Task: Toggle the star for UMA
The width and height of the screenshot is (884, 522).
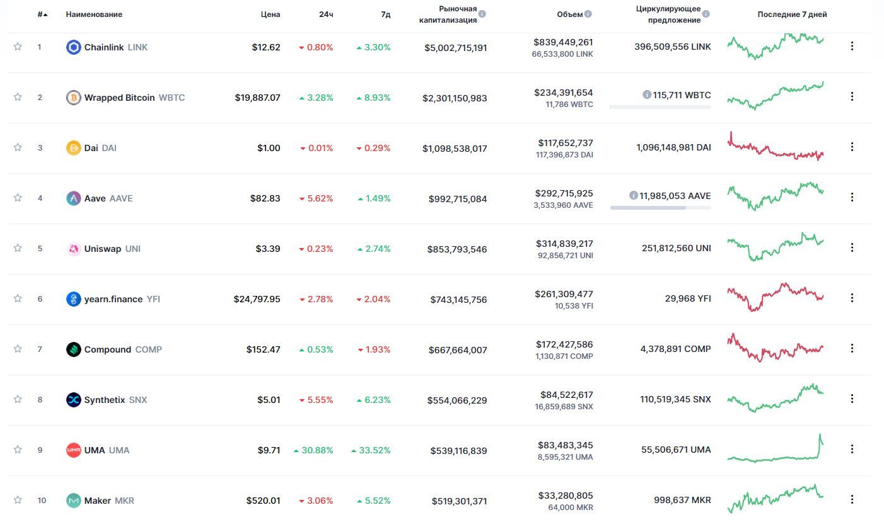Action: [x=18, y=450]
